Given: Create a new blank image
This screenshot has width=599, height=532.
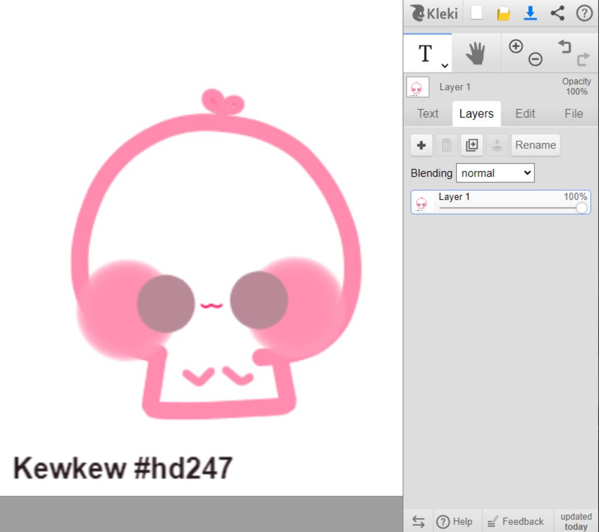Looking at the screenshot, I should 476,13.
